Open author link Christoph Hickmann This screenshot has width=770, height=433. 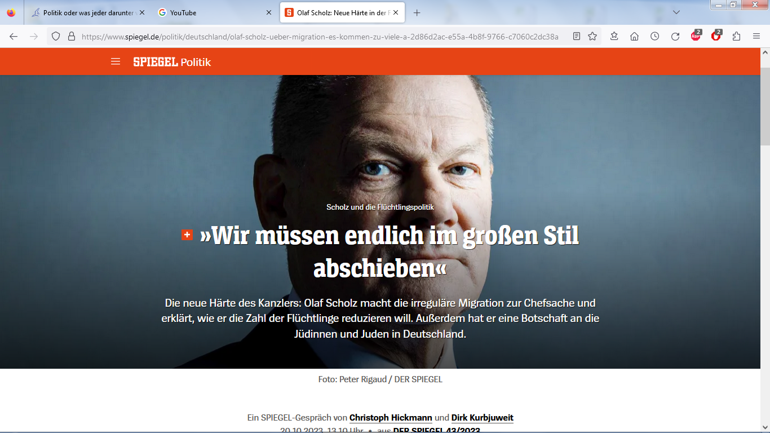coord(391,418)
